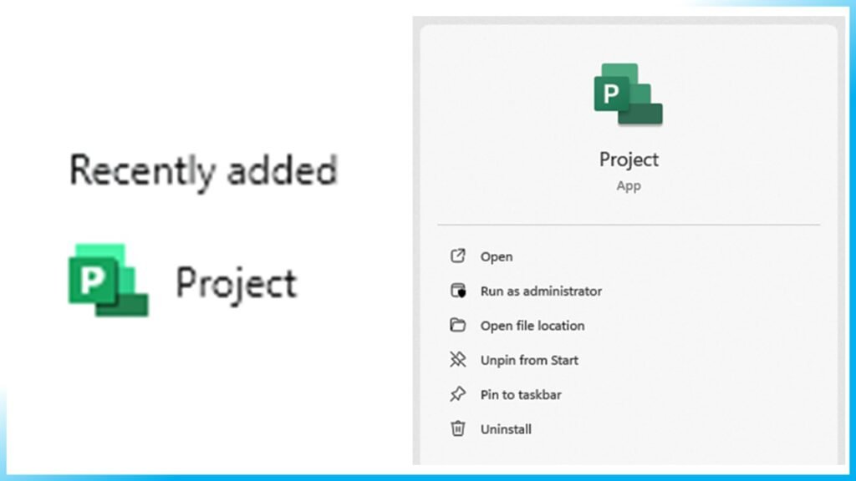Click the Open icon beside the Open entry
This screenshot has width=856, height=481.
click(457, 256)
